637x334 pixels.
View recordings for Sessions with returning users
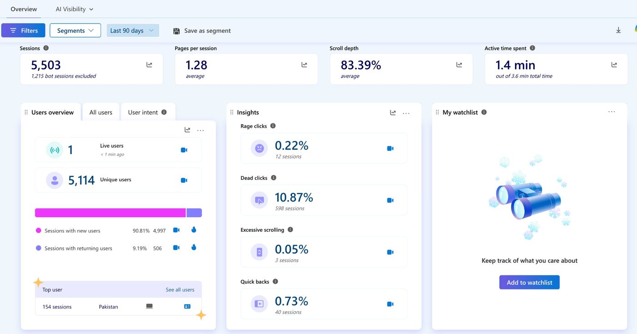click(177, 248)
